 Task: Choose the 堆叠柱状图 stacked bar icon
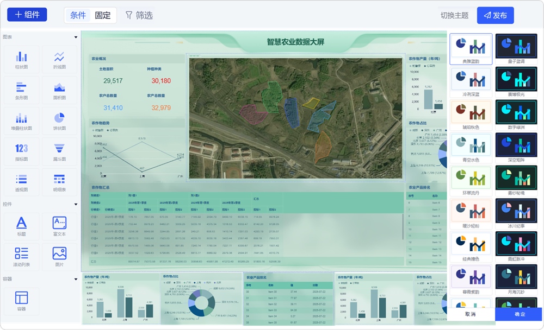[x=22, y=121]
